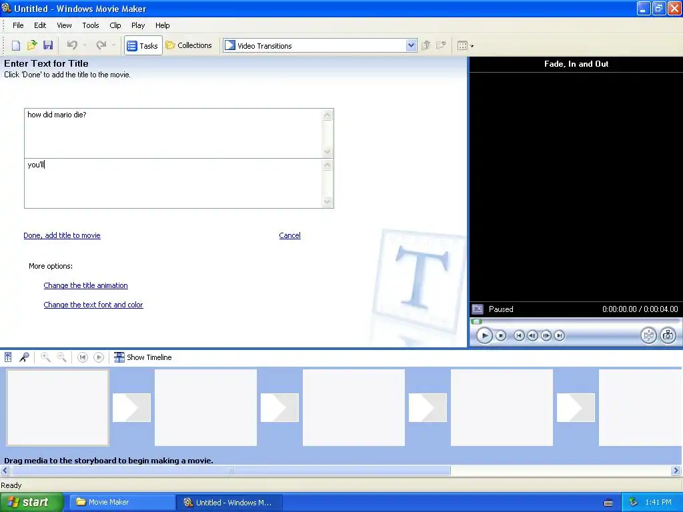Click the New Project toolbar icon

click(x=16, y=45)
